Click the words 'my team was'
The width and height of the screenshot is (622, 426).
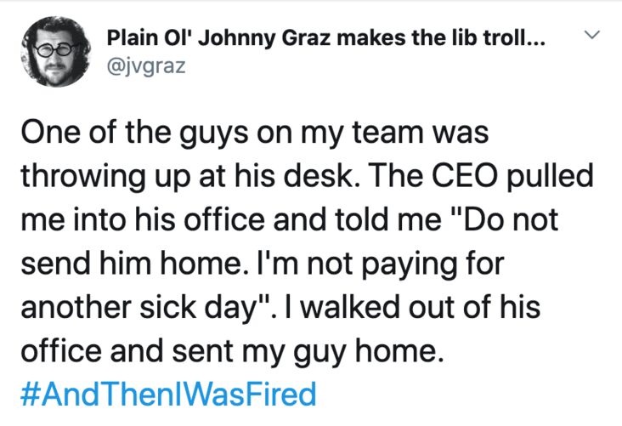[394, 133]
